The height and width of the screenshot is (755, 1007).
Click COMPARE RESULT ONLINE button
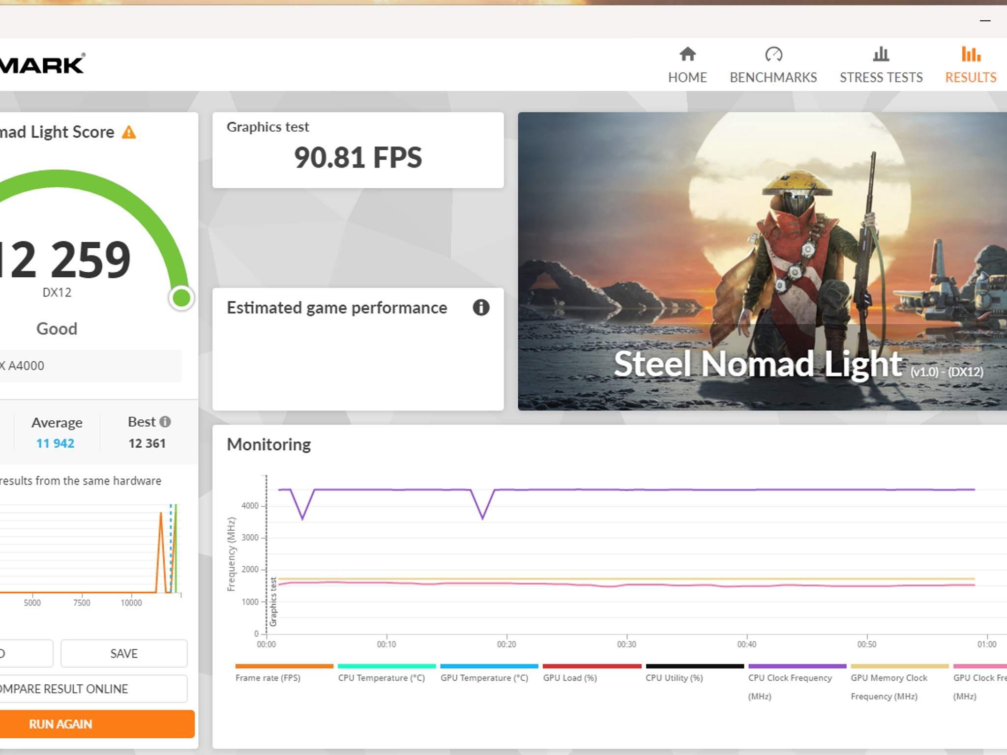pos(93,689)
